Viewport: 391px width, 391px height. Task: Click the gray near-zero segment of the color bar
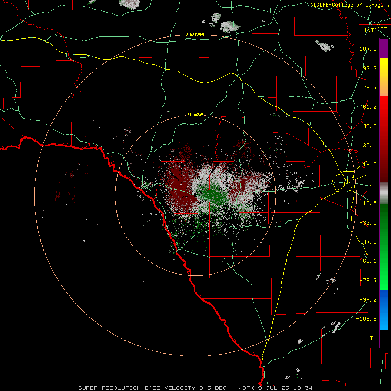[x=384, y=193]
